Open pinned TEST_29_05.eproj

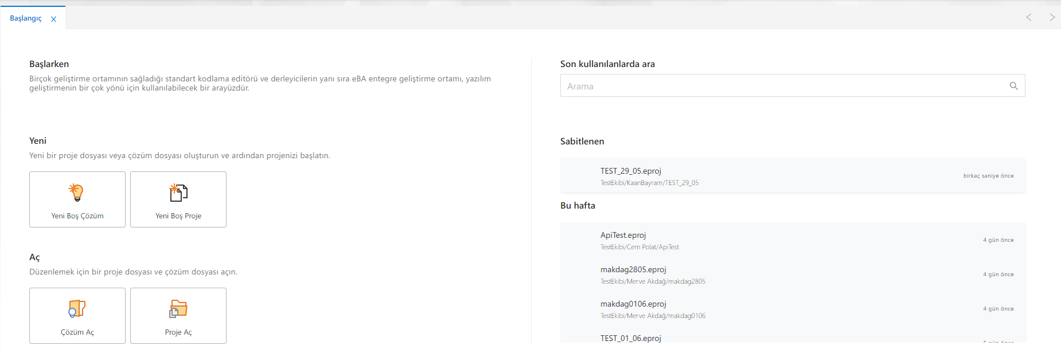click(793, 176)
